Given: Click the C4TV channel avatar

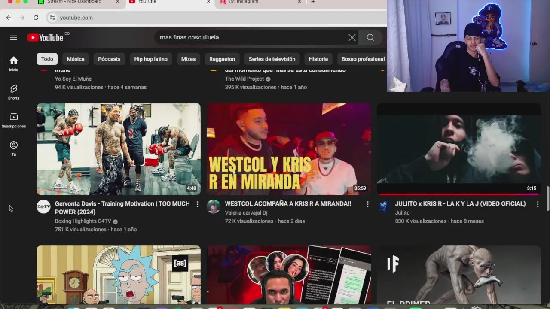Looking at the screenshot, I should [43, 206].
